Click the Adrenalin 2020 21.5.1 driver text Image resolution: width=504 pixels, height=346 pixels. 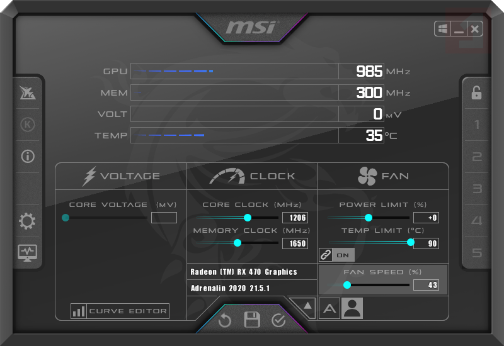[230, 288]
